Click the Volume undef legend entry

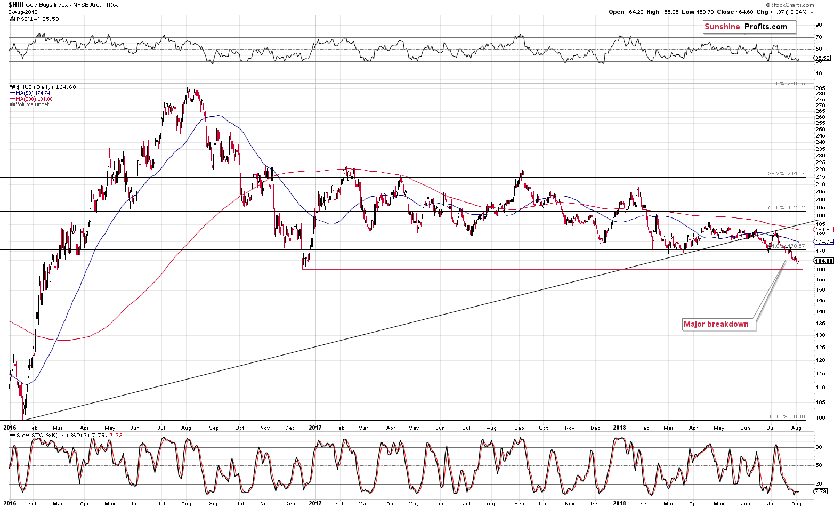30,104
